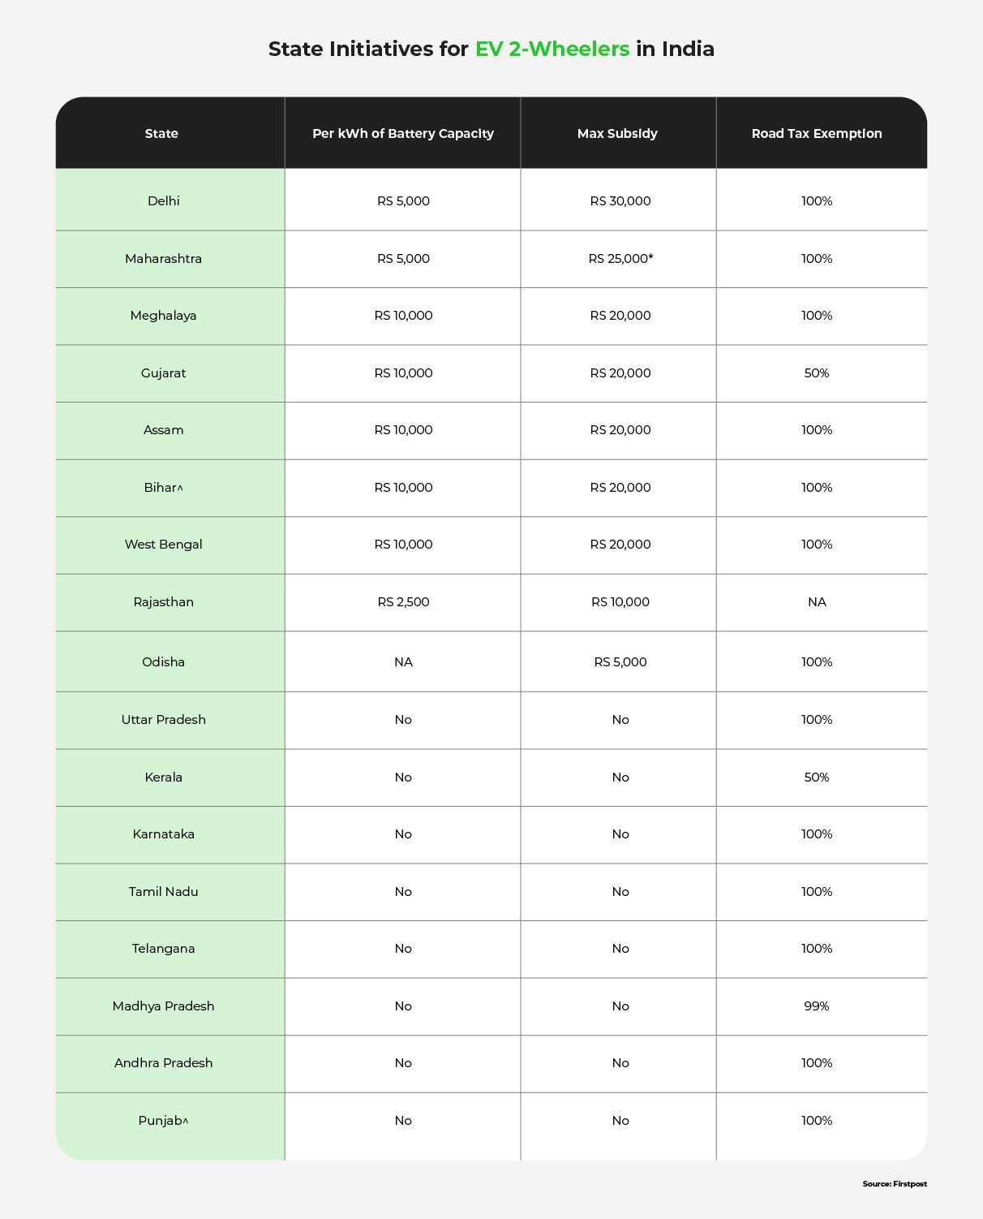Viewport: 983px width, 1219px height.
Task: Click the 'Source: Firstpost' credit text
Action: tap(895, 1184)
